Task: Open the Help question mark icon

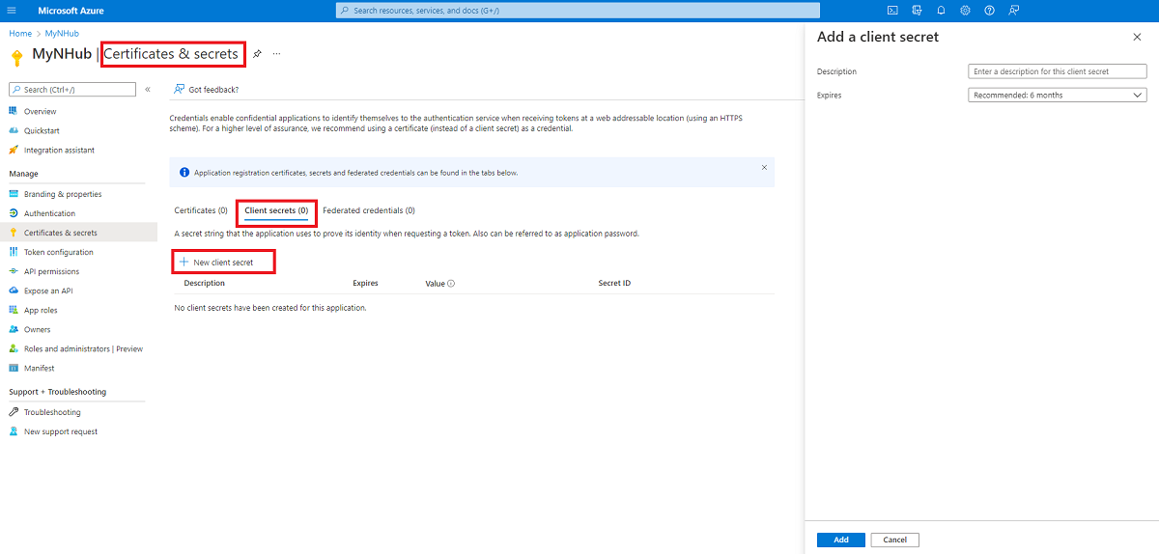Action: pos(989,11)
